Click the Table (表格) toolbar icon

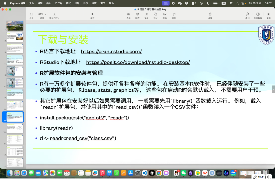(128, 14)
